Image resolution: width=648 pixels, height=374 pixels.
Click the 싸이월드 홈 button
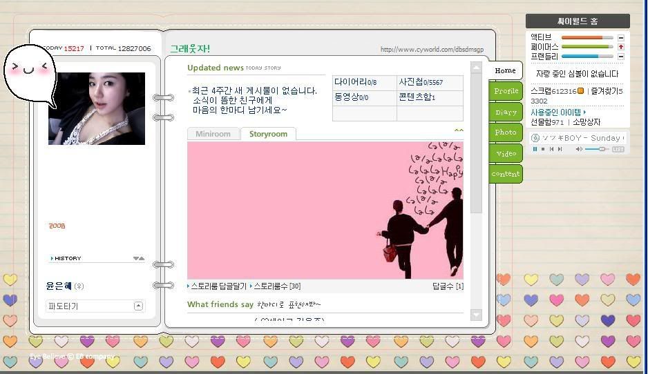point(578,21)
